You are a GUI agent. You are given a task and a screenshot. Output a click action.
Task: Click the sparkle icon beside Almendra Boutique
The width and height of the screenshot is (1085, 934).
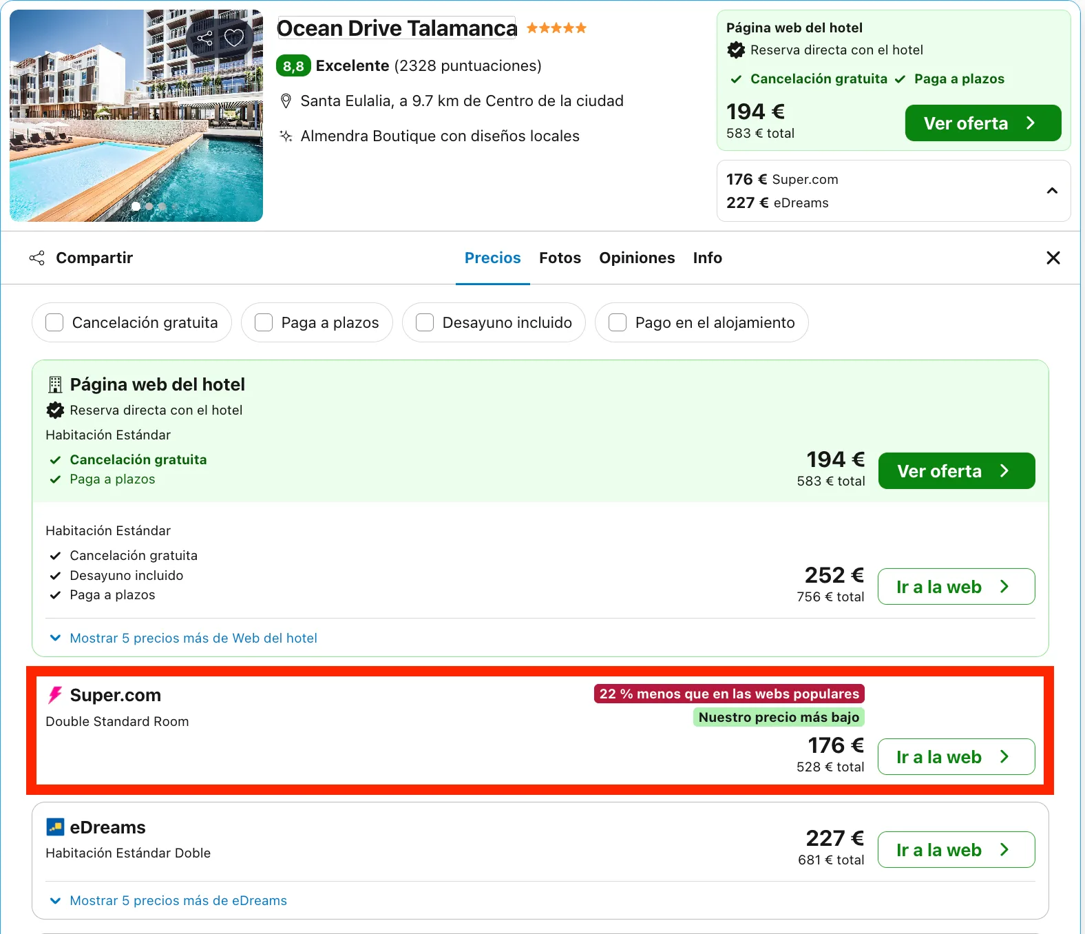(x=286, y=136)
